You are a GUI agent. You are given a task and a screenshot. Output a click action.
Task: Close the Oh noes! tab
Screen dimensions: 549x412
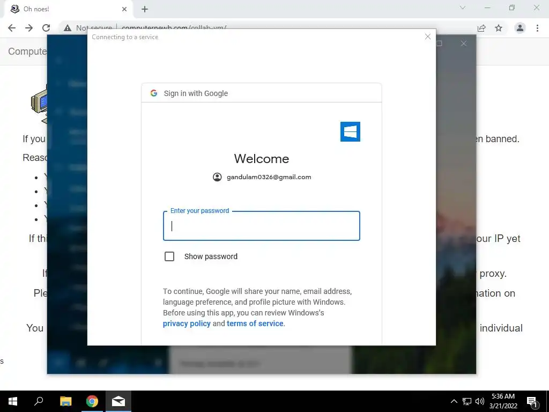coord(124,9)
